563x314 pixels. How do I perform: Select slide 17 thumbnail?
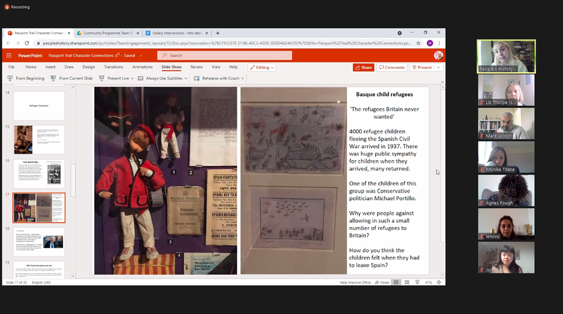(x=39, y=208)
